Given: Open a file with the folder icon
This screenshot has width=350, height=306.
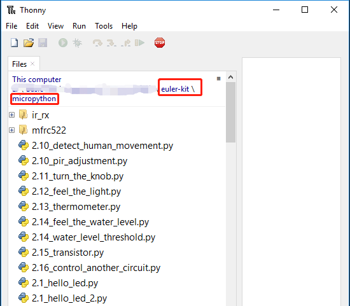Looking at the screenshot, I should tap(29, 43).
